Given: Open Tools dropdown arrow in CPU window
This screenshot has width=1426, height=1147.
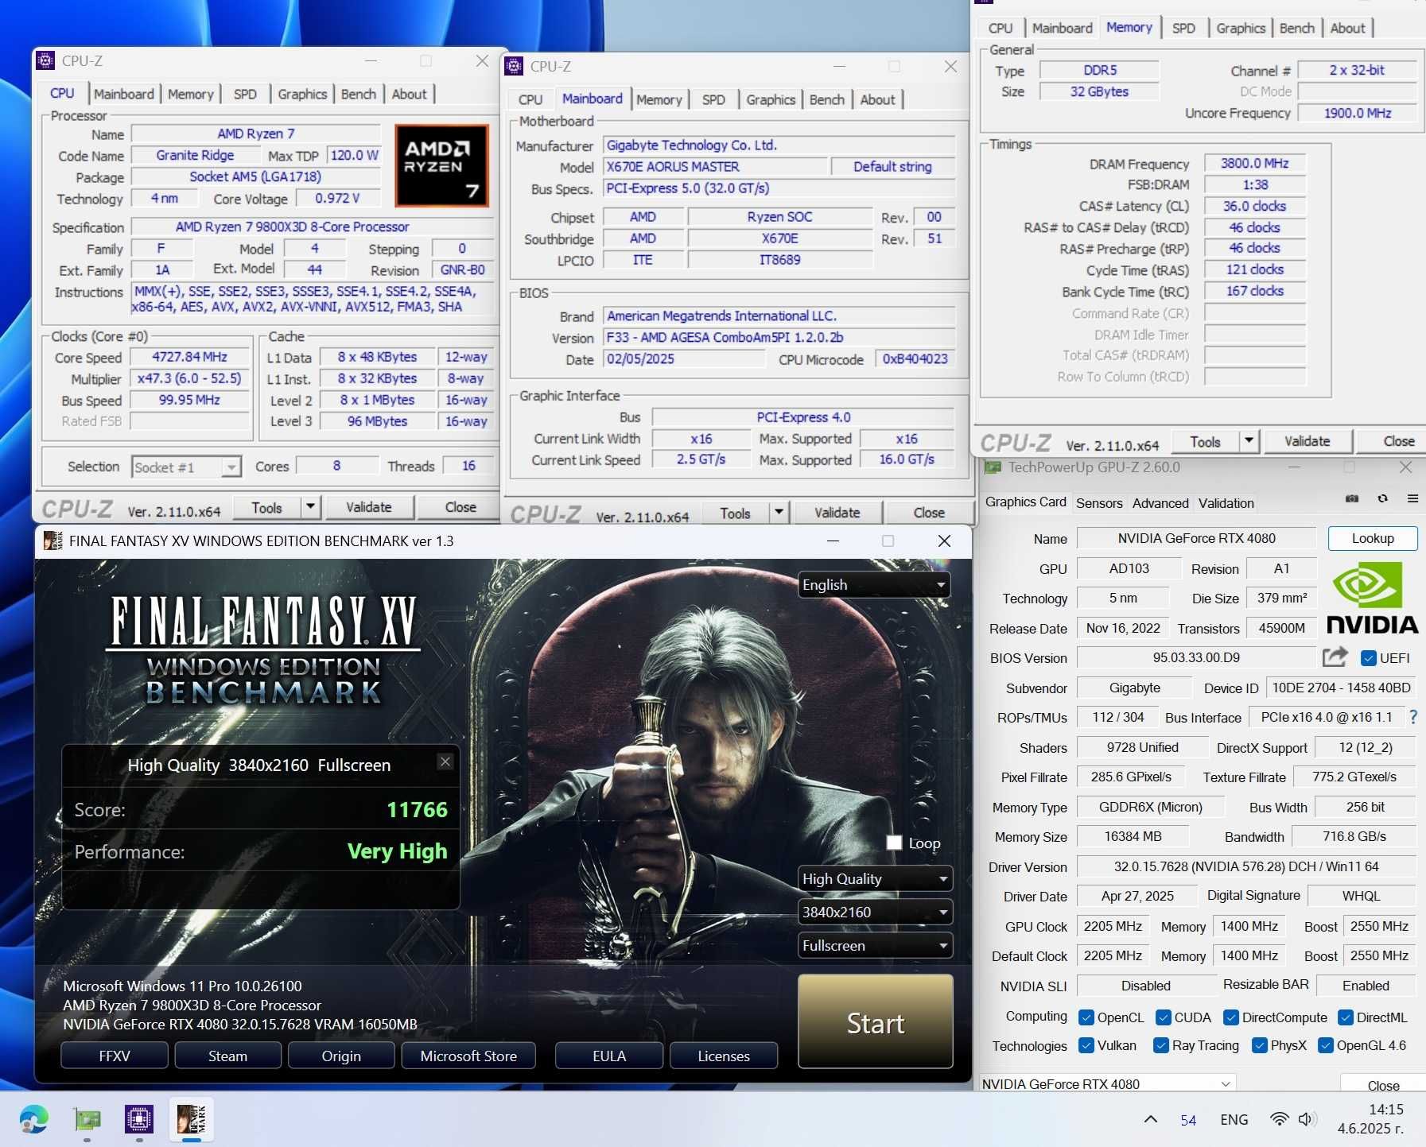Looking at the screenshot, I should [310, 507].
